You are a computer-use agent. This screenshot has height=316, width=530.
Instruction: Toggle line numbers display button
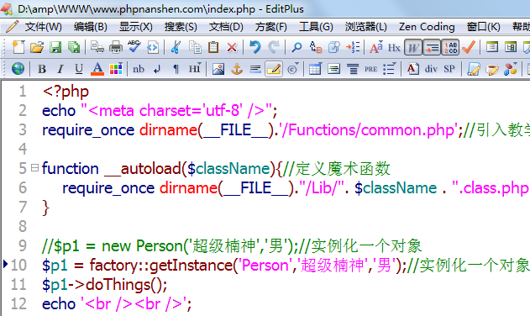(450, 47)
